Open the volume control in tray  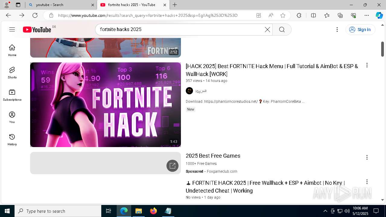(347, 211)
